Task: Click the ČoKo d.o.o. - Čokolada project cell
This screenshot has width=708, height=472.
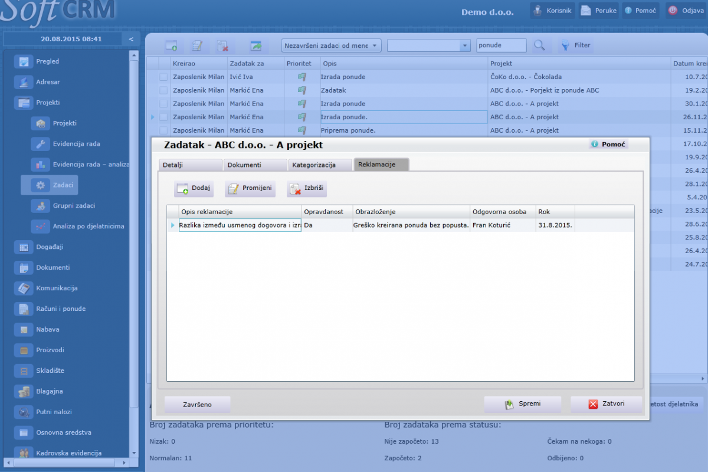Action: pyautogui.click(x=579, y=77)
